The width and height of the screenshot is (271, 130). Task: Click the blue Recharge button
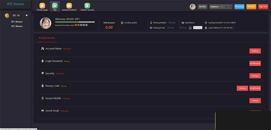(239, 7)
